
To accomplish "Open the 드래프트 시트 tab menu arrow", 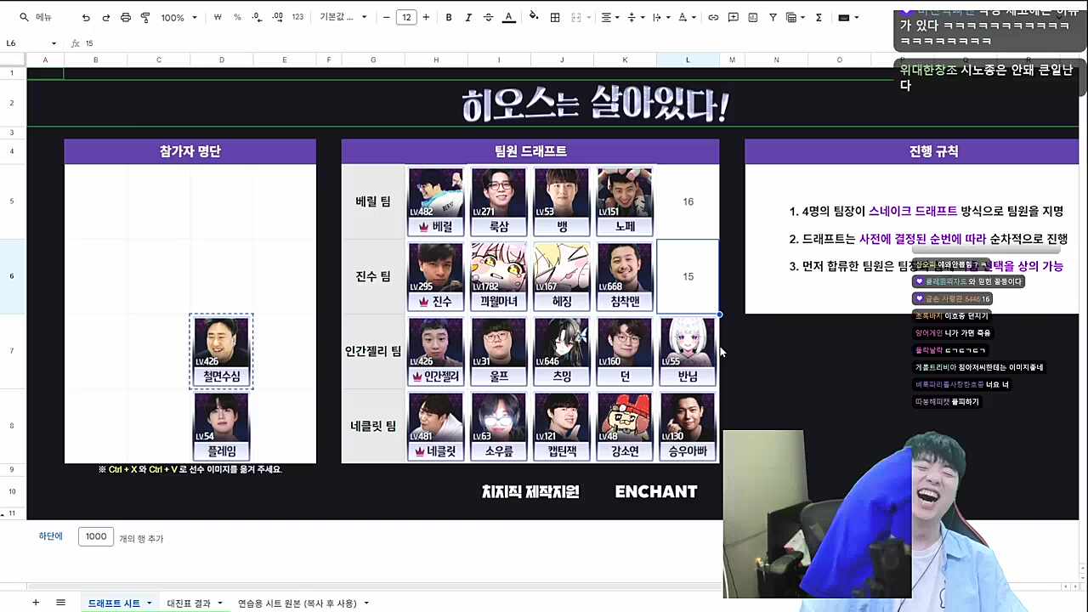I will tap(149, 603).
